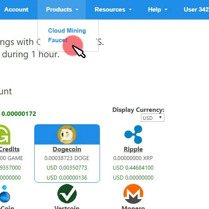Click the Monero logo icon
209x209 pixels.
click(x=133, y=193)
